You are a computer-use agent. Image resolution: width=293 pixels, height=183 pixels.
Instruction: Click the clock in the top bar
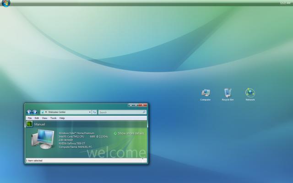coord(285,3)
